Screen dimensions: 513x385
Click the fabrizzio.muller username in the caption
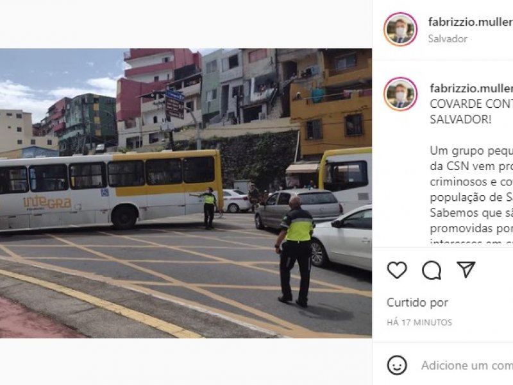coord(471,88)
